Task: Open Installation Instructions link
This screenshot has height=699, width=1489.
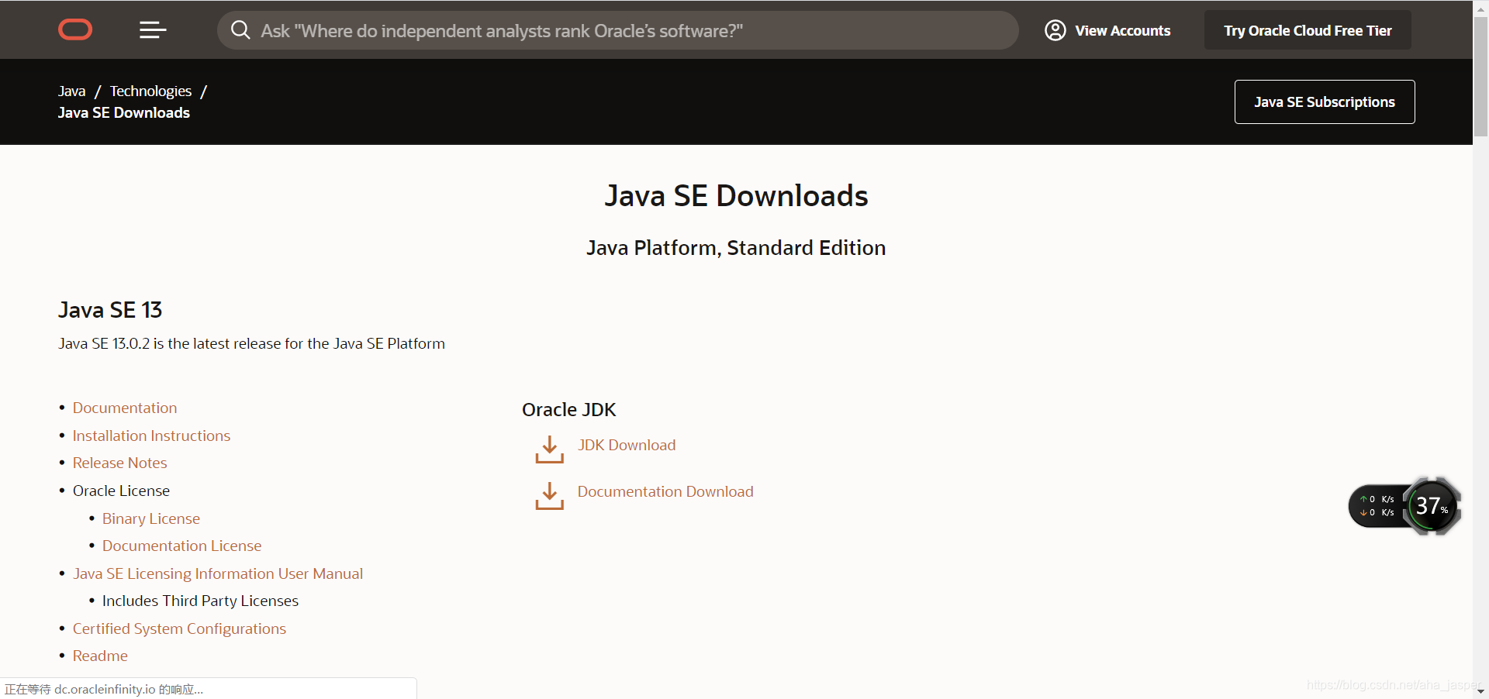Action: [x=151, y=436]
